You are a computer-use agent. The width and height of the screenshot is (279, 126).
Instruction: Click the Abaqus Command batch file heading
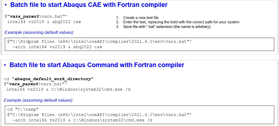97,65
